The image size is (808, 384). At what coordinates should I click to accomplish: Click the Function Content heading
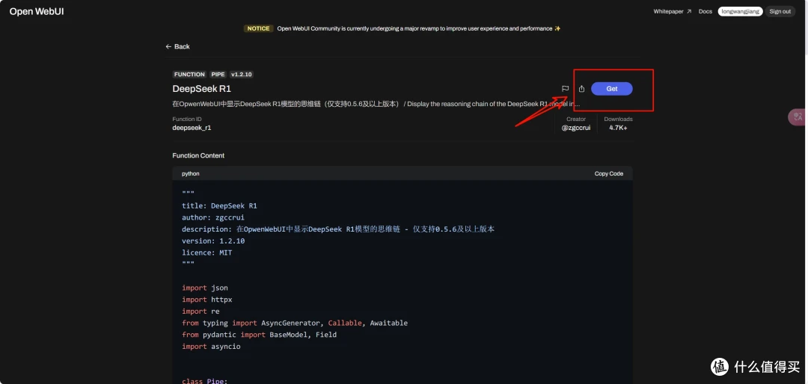[198, 155]
